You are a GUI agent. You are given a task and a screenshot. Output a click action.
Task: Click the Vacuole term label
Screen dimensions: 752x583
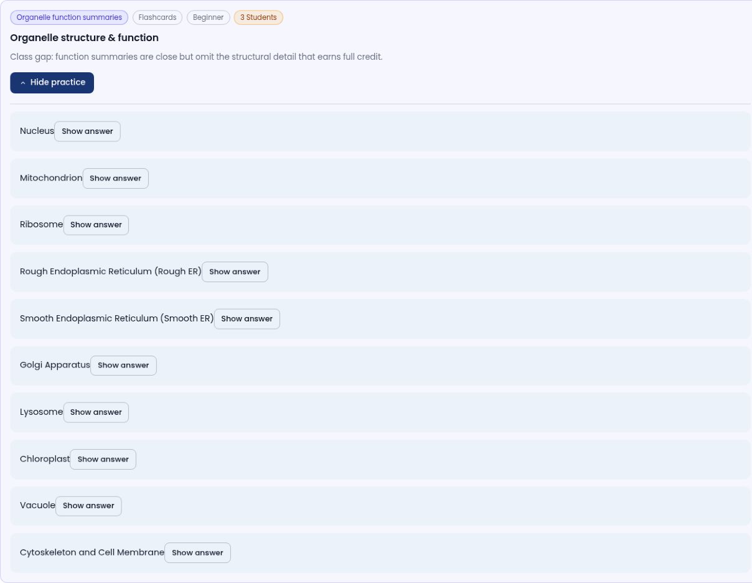pyautogui.click(x=37, y=506)
